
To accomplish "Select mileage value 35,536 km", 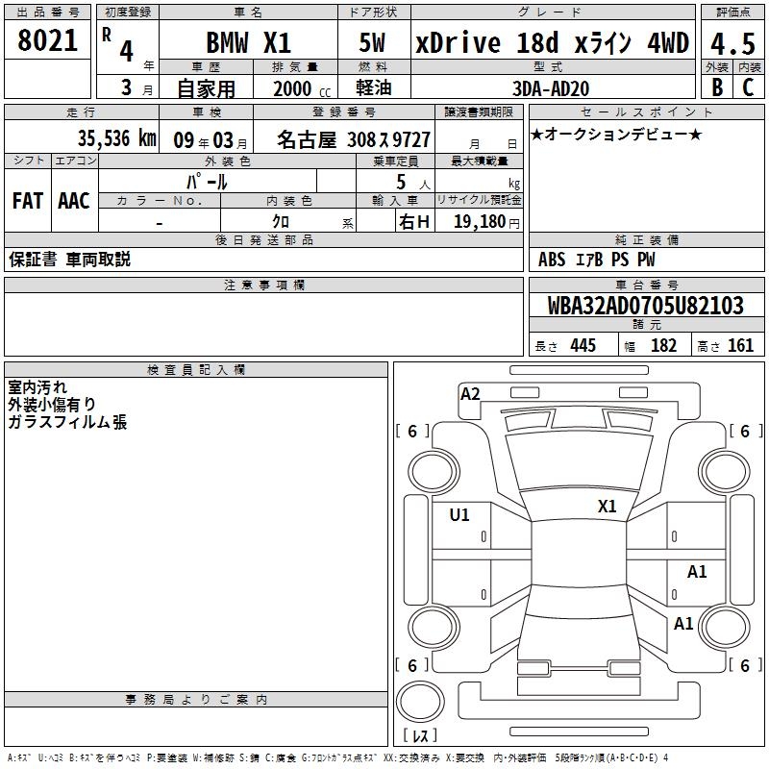I will [x=116, y=138].
